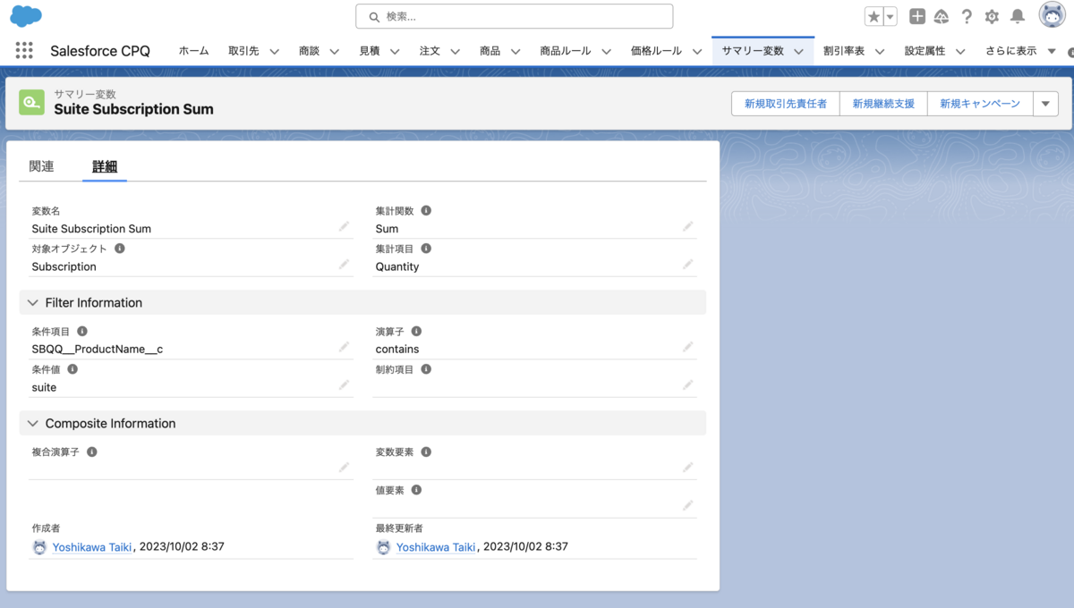Open the user profile avatar
This screenshot has width=1074, height=608.
click(x=1052, y=15)
